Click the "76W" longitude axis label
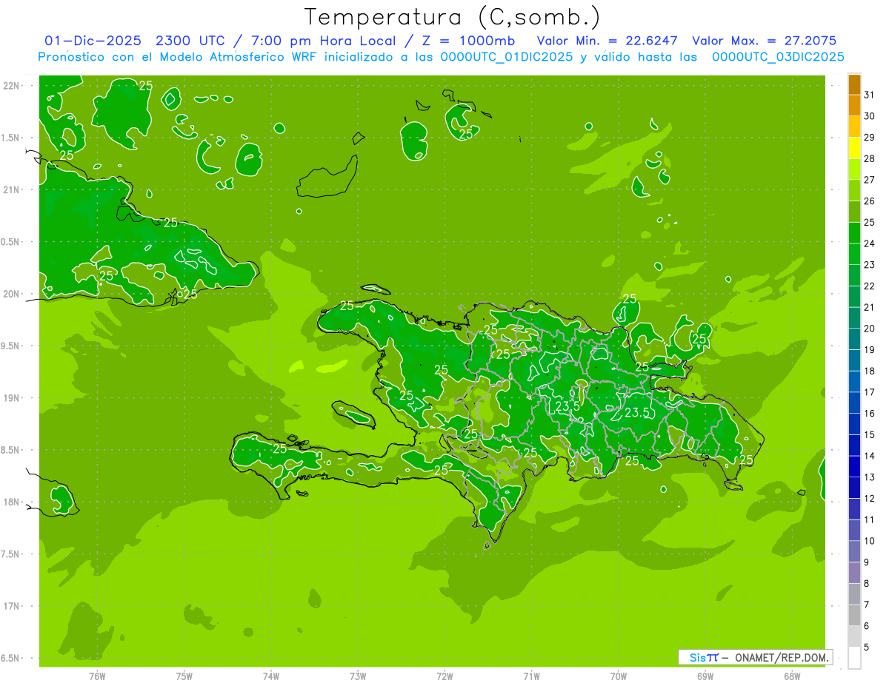This screenshot has width=889, height=686. pos(97,676)
